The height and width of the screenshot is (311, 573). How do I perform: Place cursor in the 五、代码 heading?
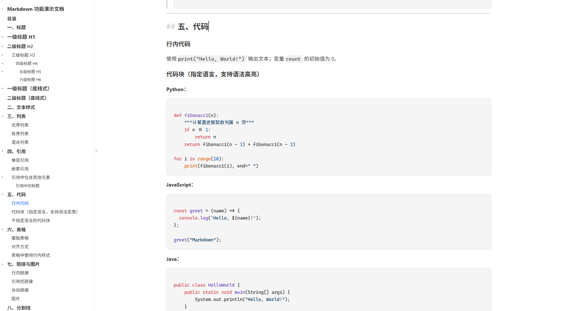click(x=193, y=27)
